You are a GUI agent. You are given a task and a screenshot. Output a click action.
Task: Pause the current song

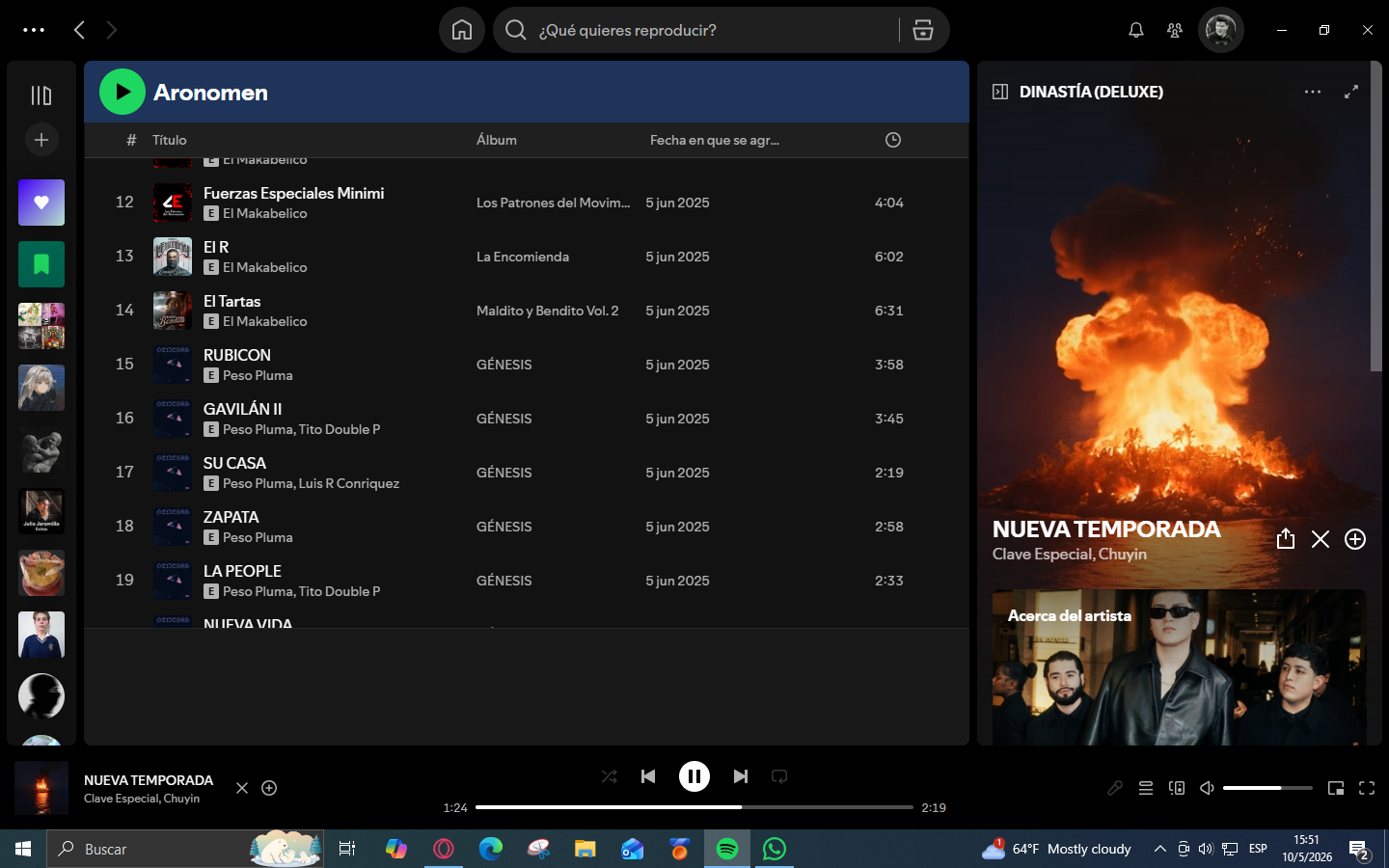point(694,776)
